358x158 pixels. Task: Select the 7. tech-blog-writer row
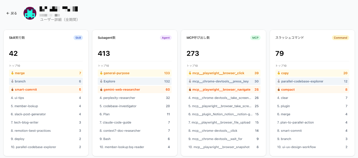46,122
